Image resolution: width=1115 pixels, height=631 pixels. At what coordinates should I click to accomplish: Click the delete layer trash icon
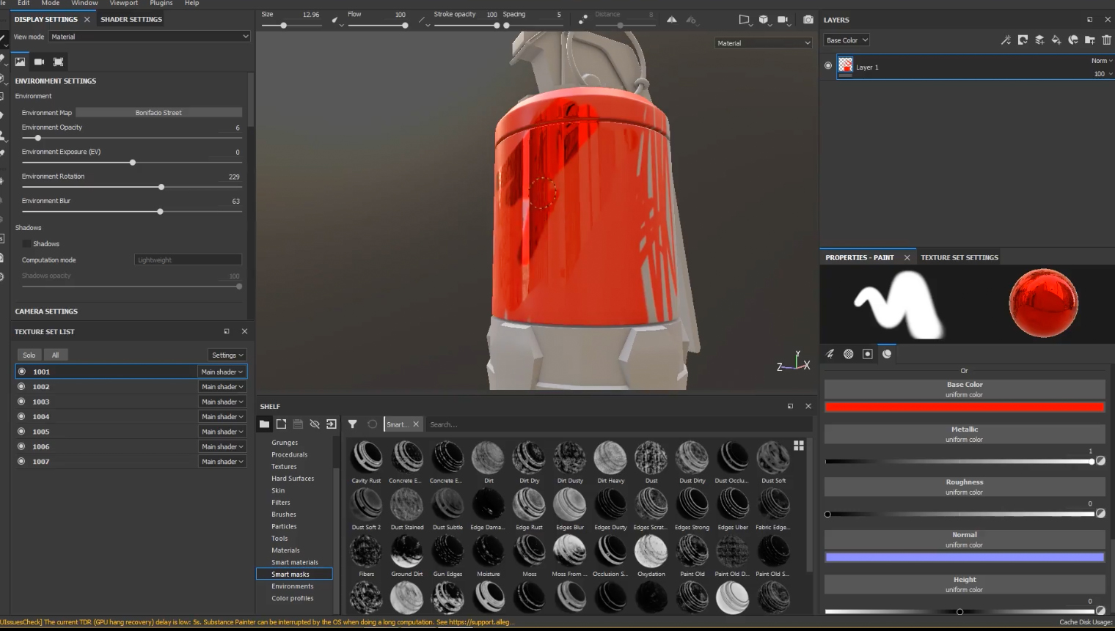[x=1106, y=40]
